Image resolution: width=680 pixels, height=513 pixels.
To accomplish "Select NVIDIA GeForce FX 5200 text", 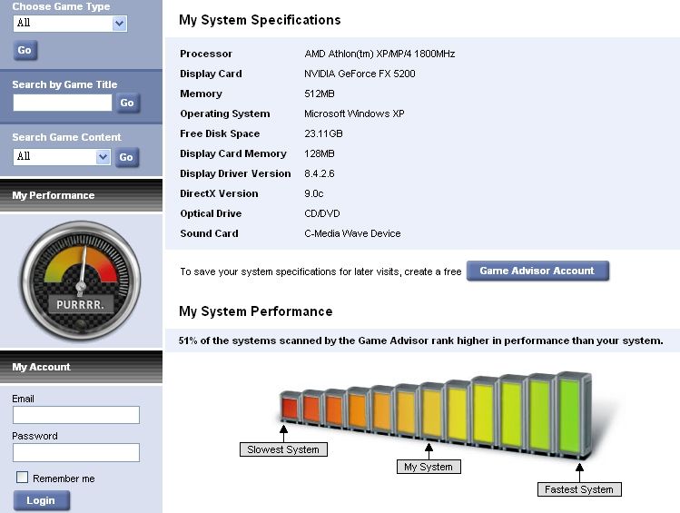I will tap(360, 74).
